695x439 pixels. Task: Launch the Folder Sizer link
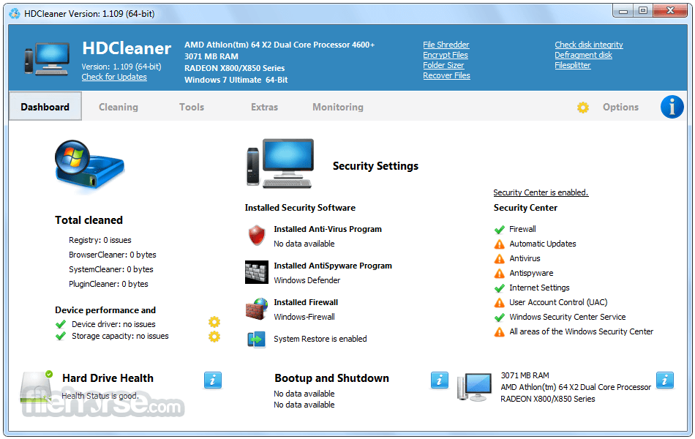point(443,65)
